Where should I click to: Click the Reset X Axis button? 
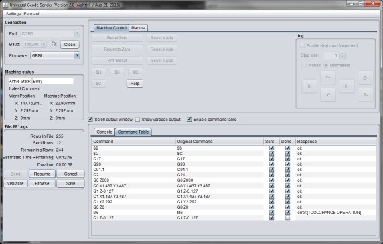click(161, 38)
